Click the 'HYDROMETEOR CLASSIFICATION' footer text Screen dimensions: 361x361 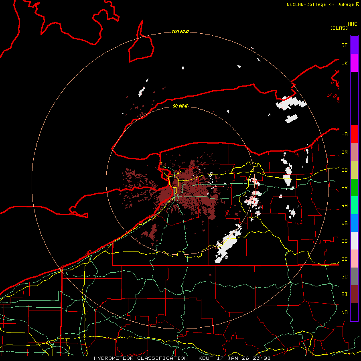pos(141,358)
